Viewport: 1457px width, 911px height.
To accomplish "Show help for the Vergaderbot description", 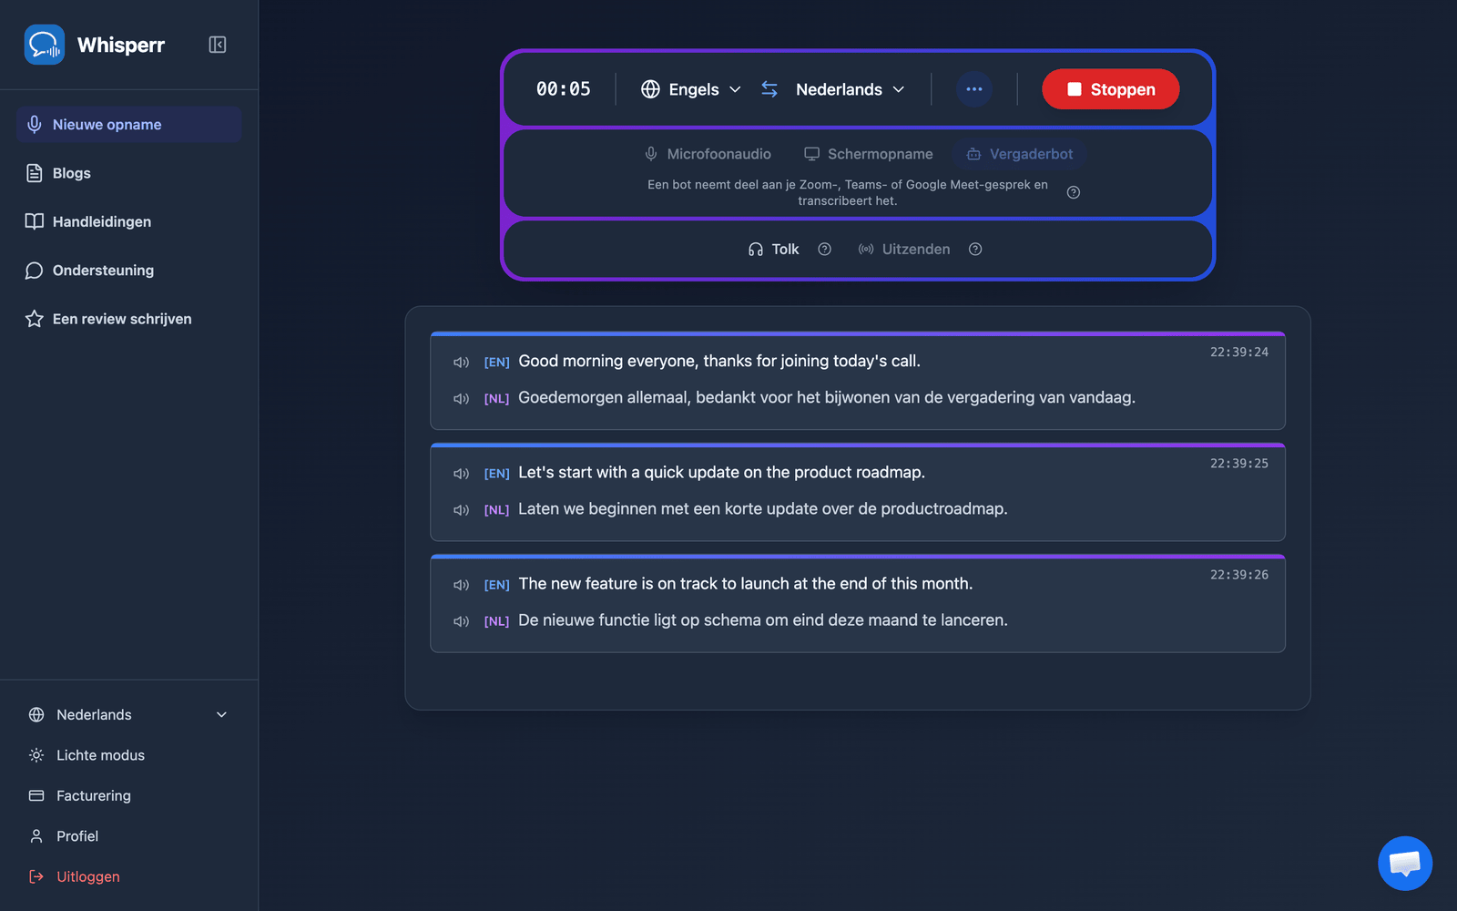I will pyautogui.click(x=1074, y=192).
